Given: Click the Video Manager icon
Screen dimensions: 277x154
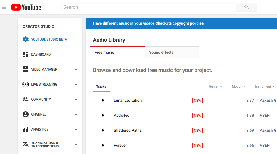Looking at the screenshot, I should (x=26, y=69).
